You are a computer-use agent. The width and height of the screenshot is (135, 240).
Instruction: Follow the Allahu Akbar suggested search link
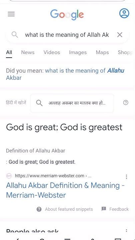tap(65, 74)
